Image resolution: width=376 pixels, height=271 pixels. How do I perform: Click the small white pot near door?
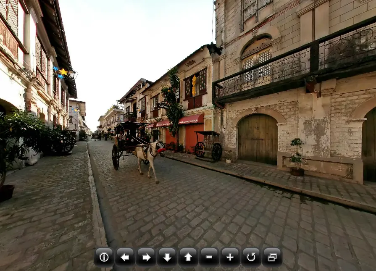[x=229, y=160]
